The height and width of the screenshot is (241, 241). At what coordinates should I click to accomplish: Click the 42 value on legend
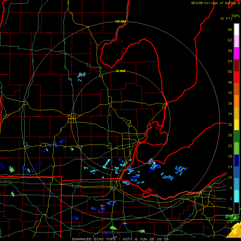[x=230, y=93]
